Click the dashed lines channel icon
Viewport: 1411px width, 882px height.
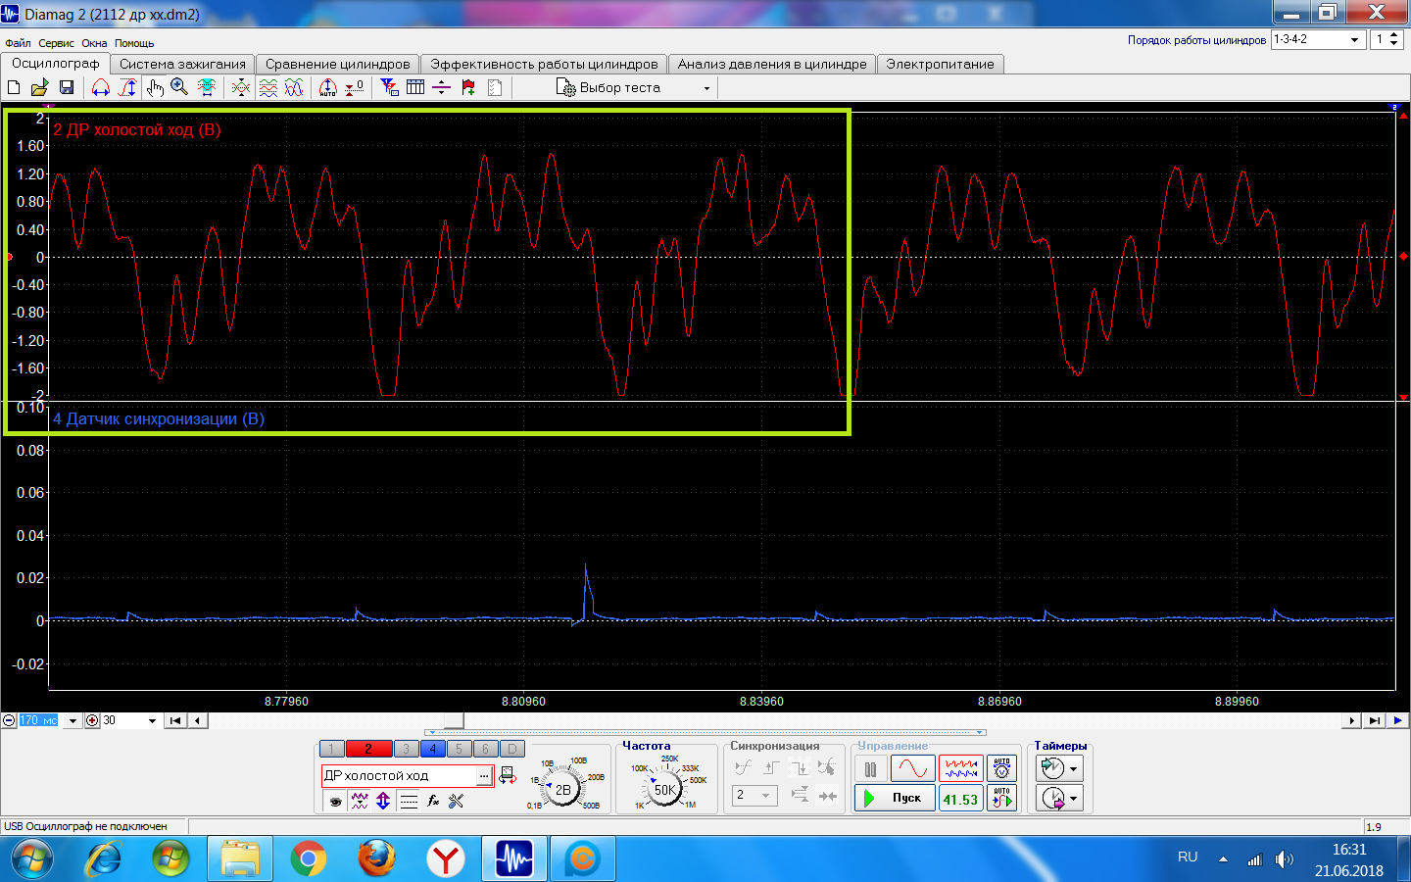(409, 801)
